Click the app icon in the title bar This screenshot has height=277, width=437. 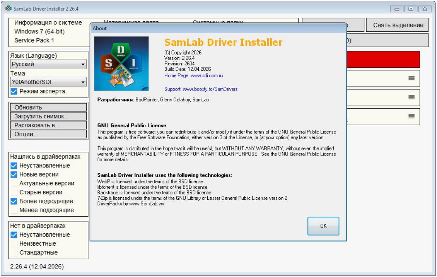click(7, 8)
